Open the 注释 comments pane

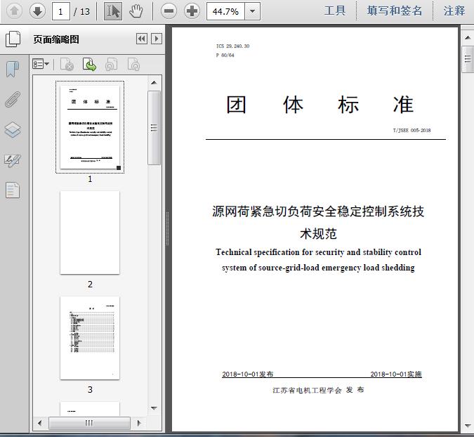[x=454, y=11]
